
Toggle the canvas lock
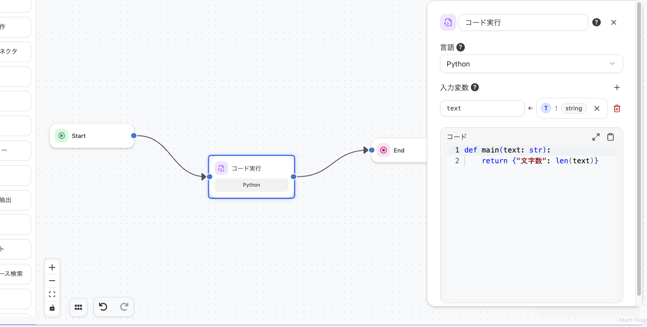pyautogui.click(x=52, y=308)
